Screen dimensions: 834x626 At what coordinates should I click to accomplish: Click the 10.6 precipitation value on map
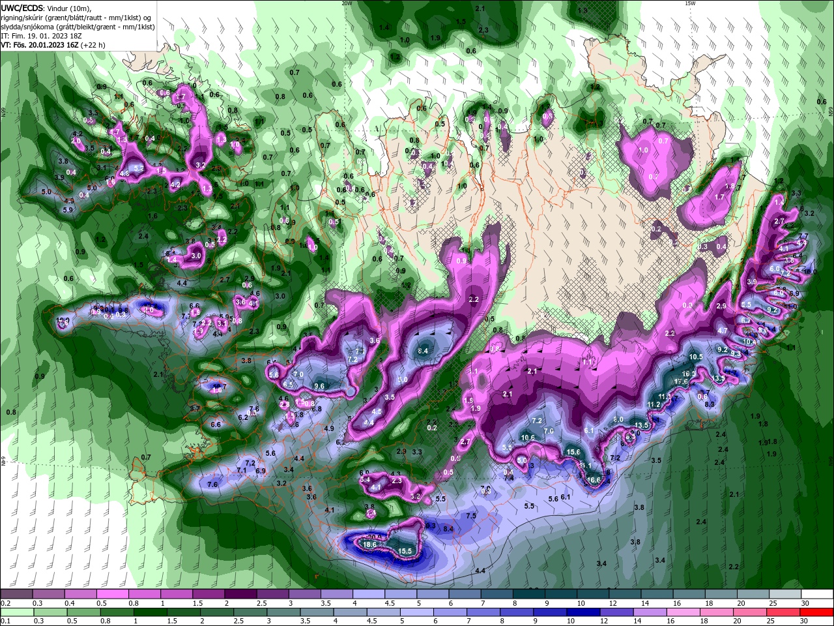click(528, 438)
